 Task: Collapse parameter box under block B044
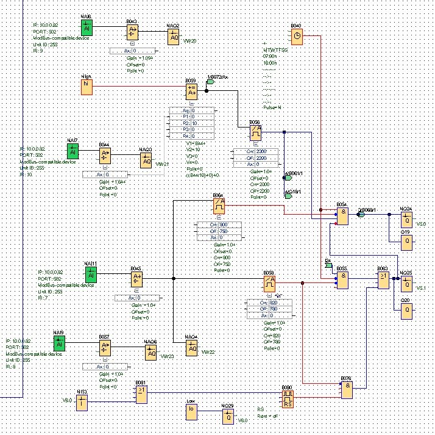pos(105,167)
